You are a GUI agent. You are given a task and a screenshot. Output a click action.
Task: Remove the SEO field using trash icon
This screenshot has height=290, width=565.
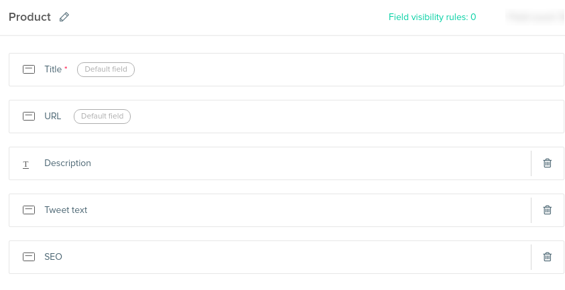click(547, 257)
